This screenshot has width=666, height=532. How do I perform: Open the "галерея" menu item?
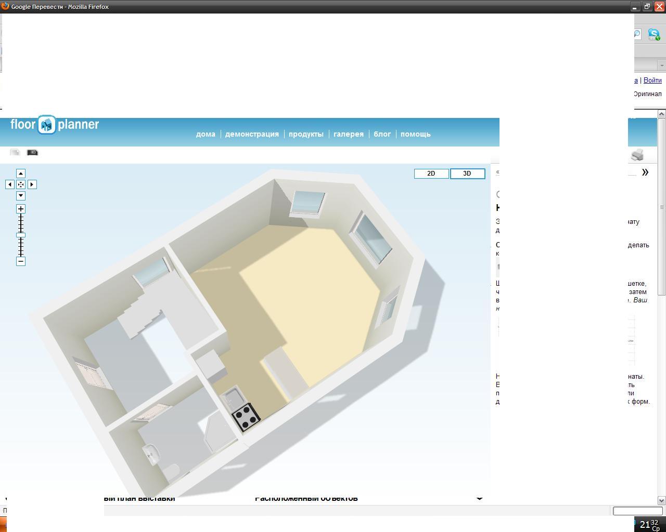point(349,134)
